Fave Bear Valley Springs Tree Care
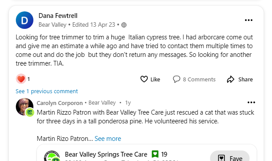272x161 pixels. [x=230, y=156]
